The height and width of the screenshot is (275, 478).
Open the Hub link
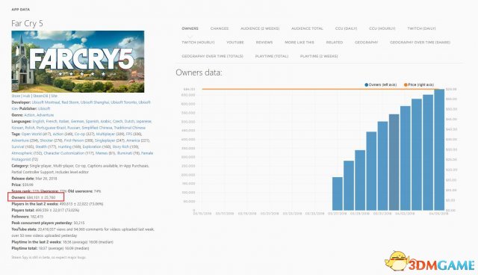[27, 96]
